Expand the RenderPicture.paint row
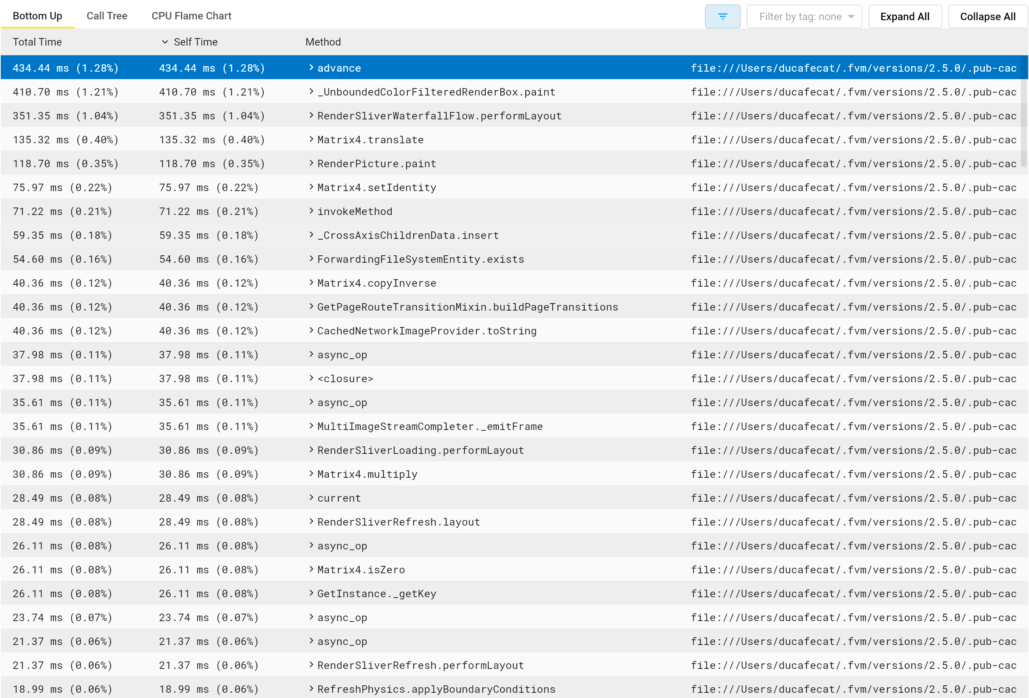Viewport: 1029px width, 698px height. (311, 163)
